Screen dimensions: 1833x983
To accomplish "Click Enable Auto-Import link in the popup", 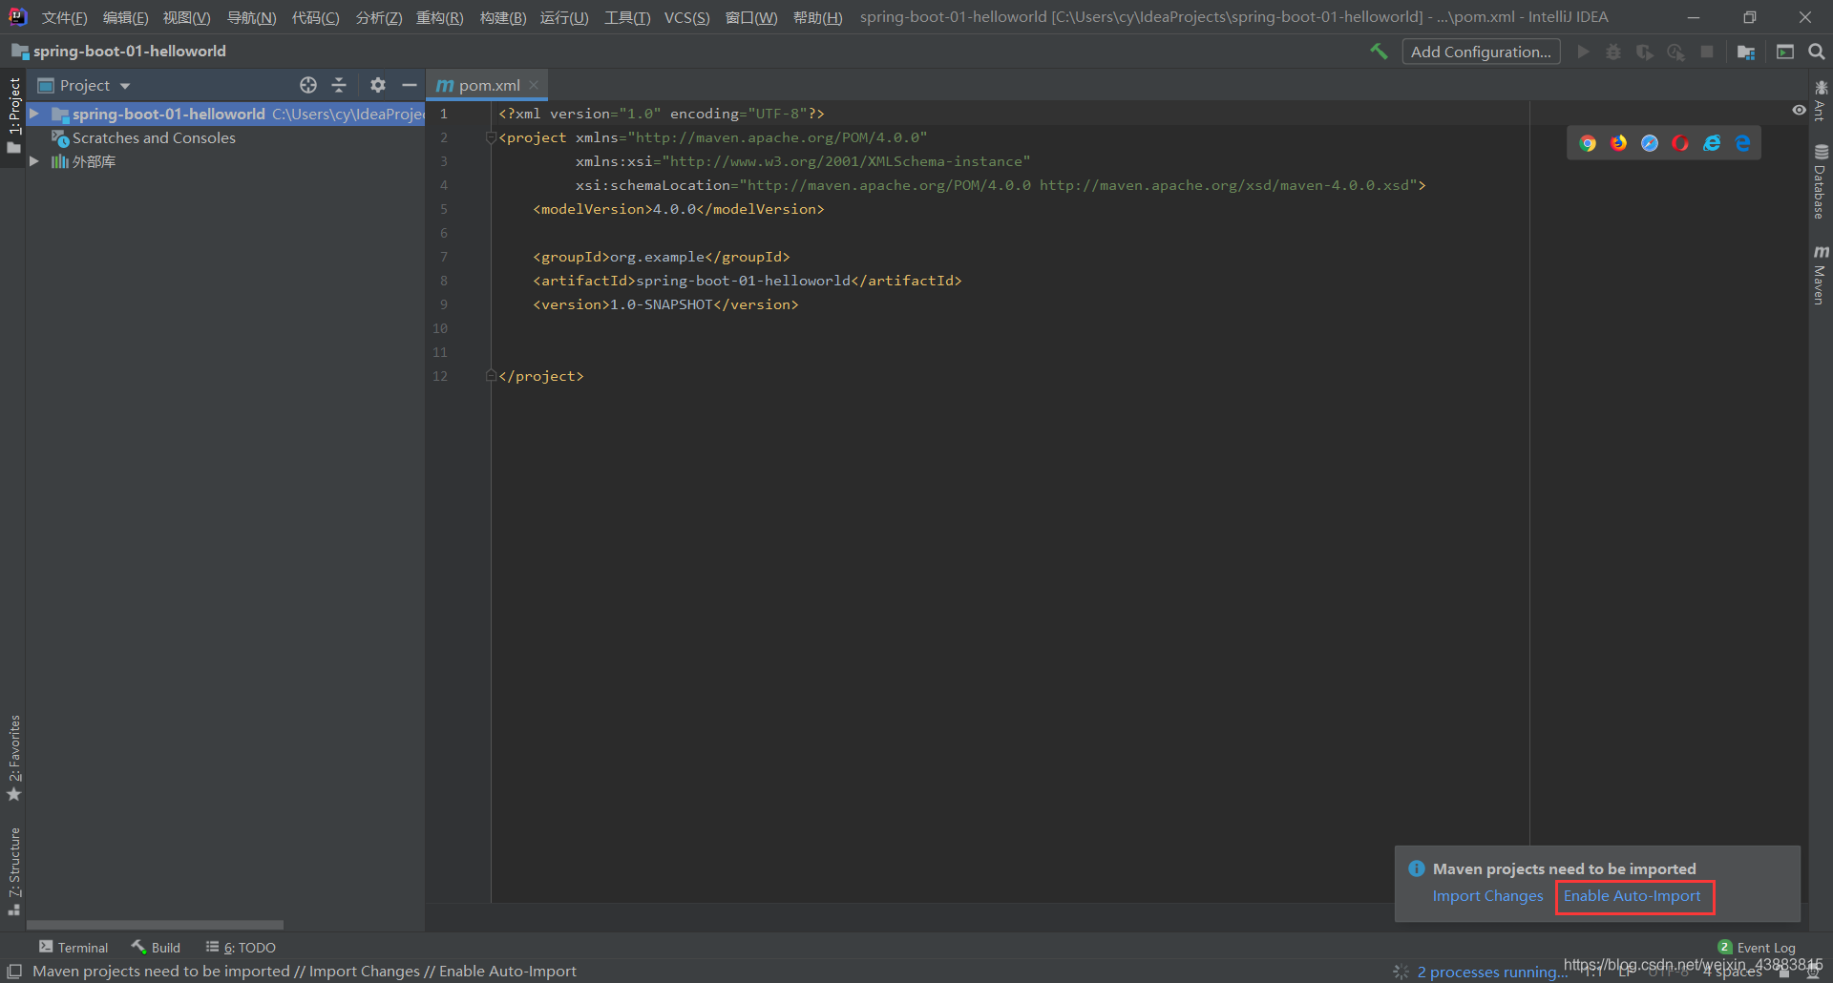I will (1632, 896).
